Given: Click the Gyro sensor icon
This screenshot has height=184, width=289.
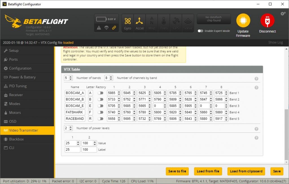Looking at the screenshot, I should click(x=128, y=21).
